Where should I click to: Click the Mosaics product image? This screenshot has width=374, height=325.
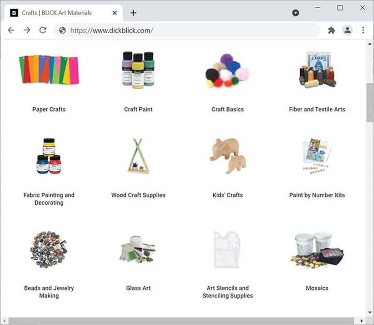coord(317,250)
